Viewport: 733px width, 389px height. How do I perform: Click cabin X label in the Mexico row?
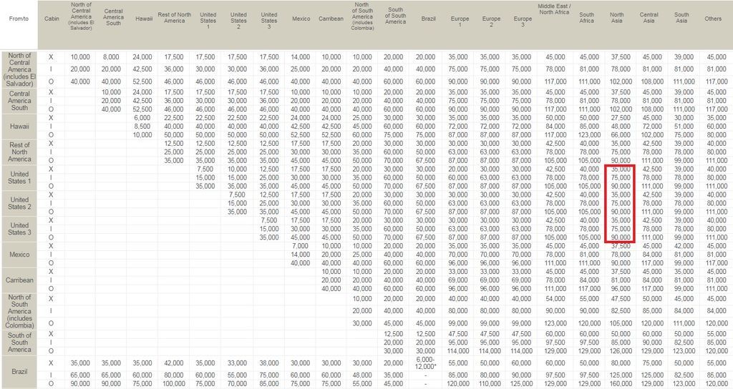(x=51, y=246)
